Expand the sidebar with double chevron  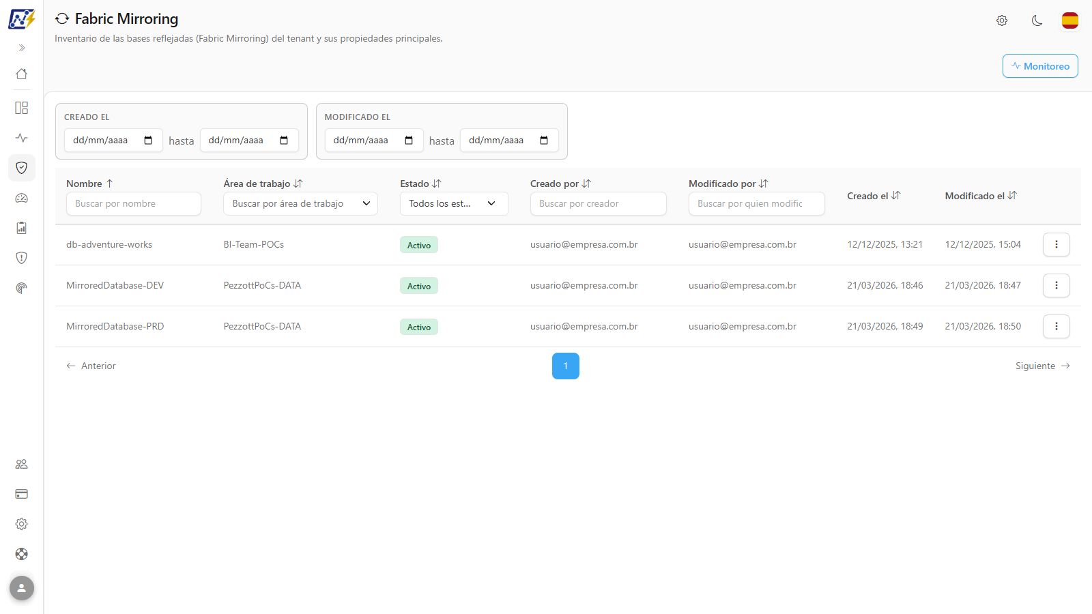click(x=22, y=48)
